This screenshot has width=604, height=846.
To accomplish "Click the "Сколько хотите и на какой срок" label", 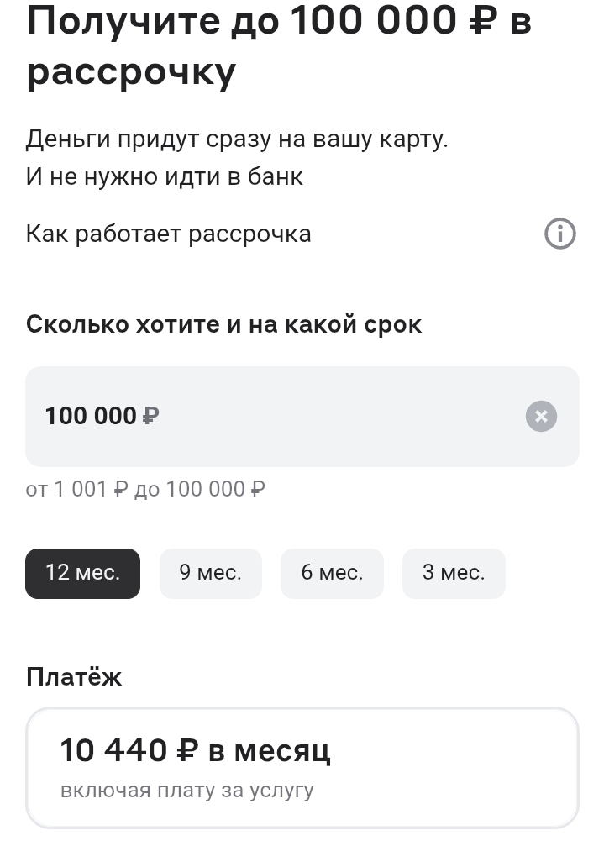I will point(223,324).
